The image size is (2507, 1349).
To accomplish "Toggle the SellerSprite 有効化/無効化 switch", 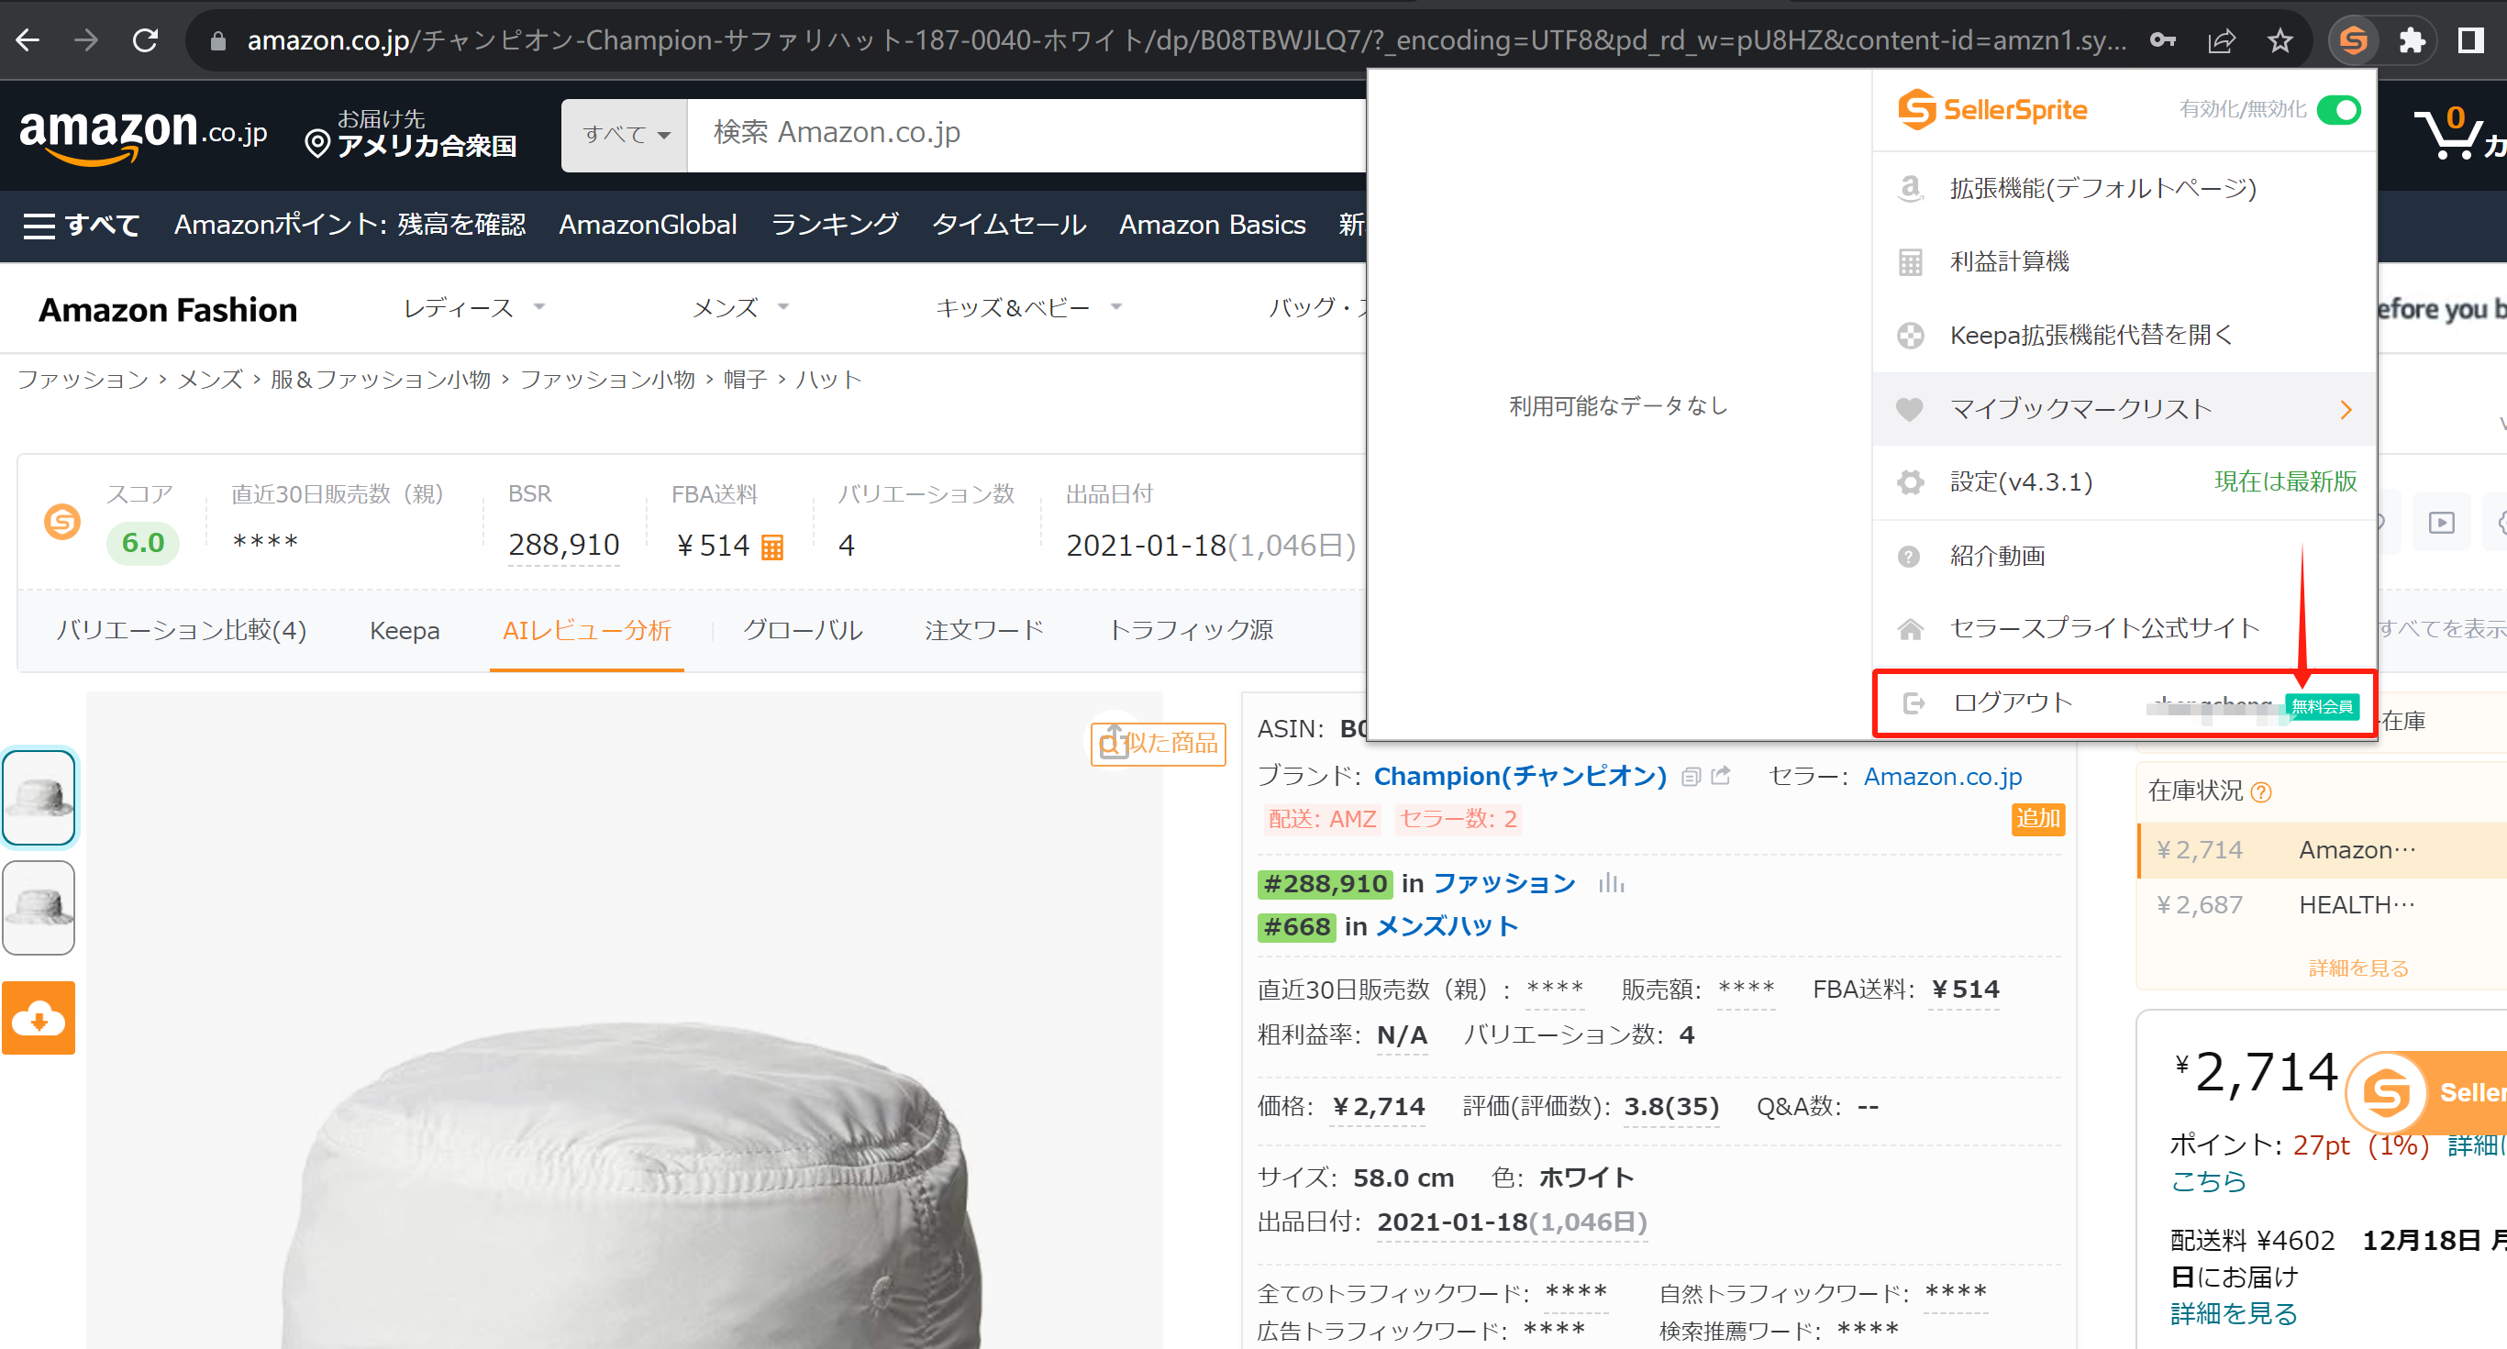I will click(x=2337, y=110).
